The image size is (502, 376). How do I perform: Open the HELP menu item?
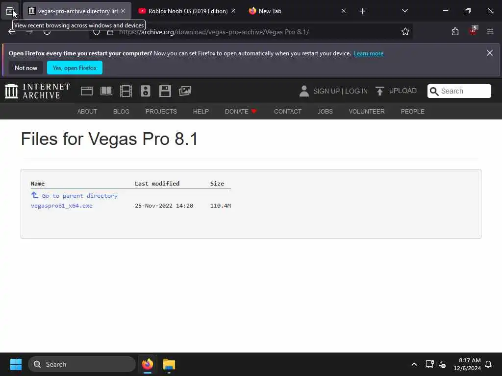coord(201,111)
